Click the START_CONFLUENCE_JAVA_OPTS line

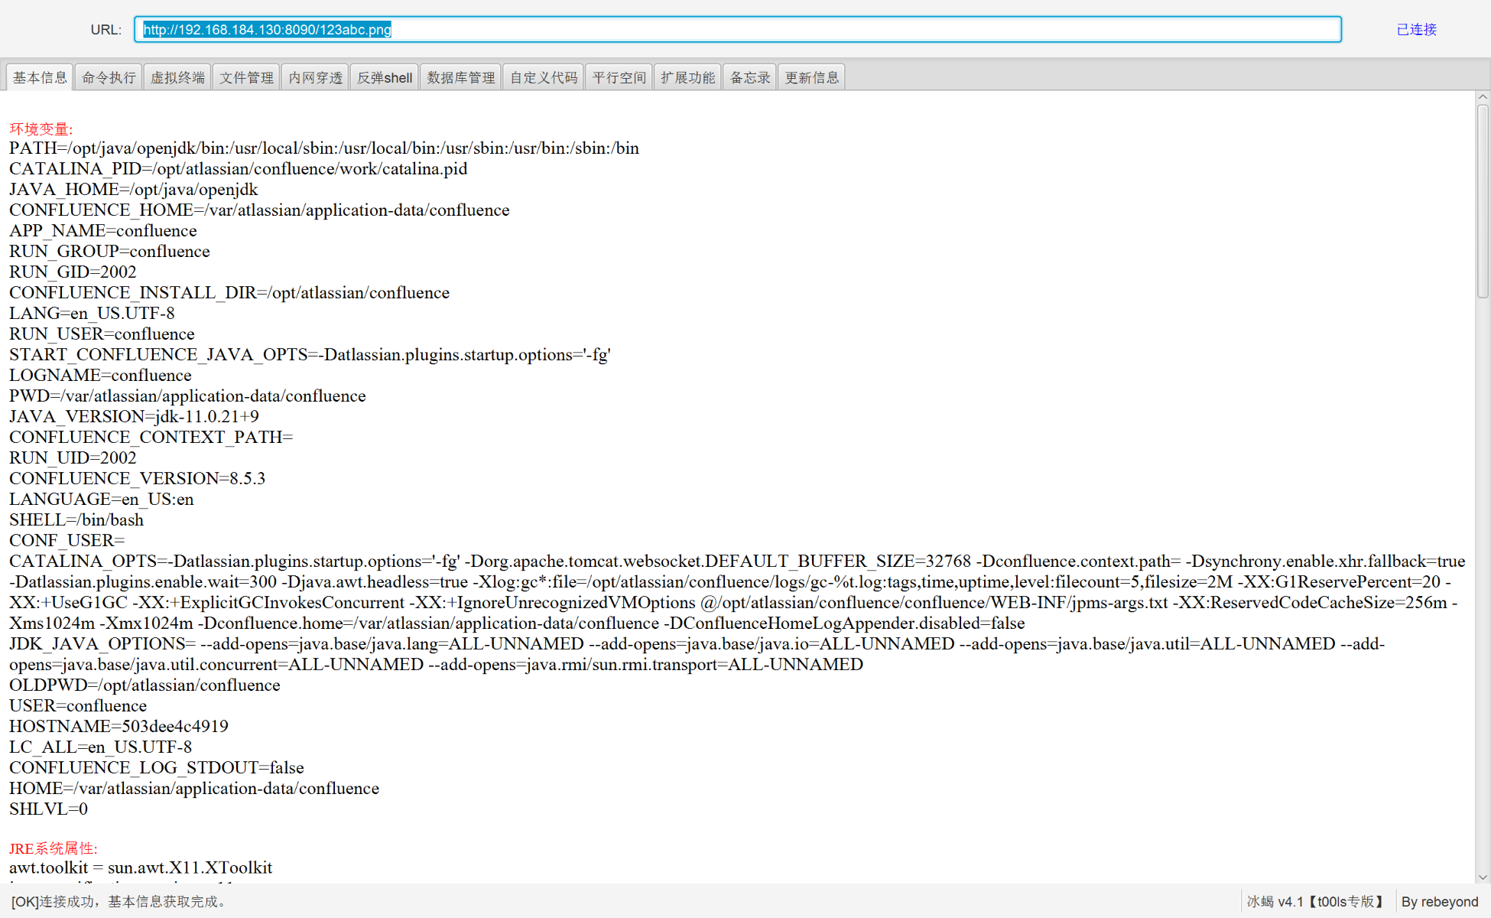pyautogui.click(x=310, y=354)
